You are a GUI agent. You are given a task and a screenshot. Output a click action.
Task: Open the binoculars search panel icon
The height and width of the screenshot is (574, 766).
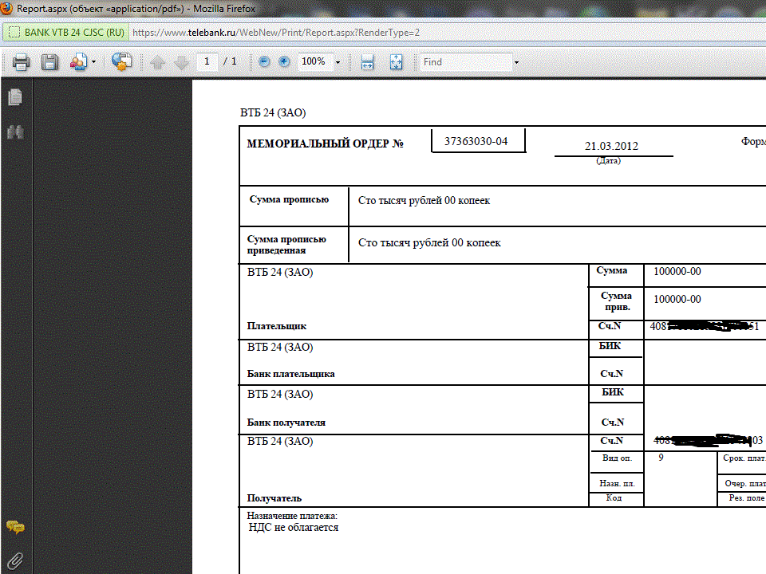15,132
